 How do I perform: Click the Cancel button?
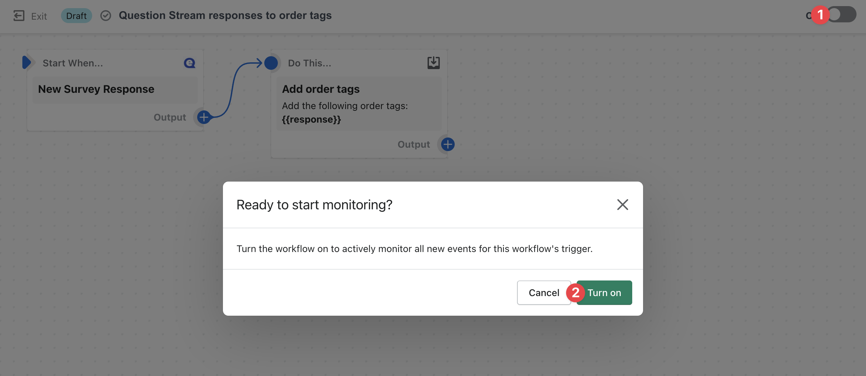click(x=544, y=293)
